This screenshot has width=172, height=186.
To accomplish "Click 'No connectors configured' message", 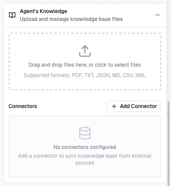I will (x=84, y=147).
